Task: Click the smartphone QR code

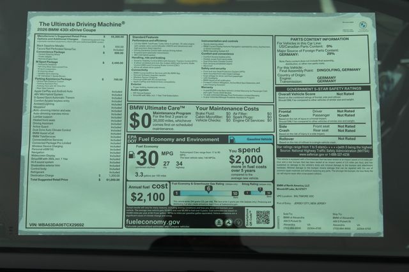Action: (x=263, y=217)
